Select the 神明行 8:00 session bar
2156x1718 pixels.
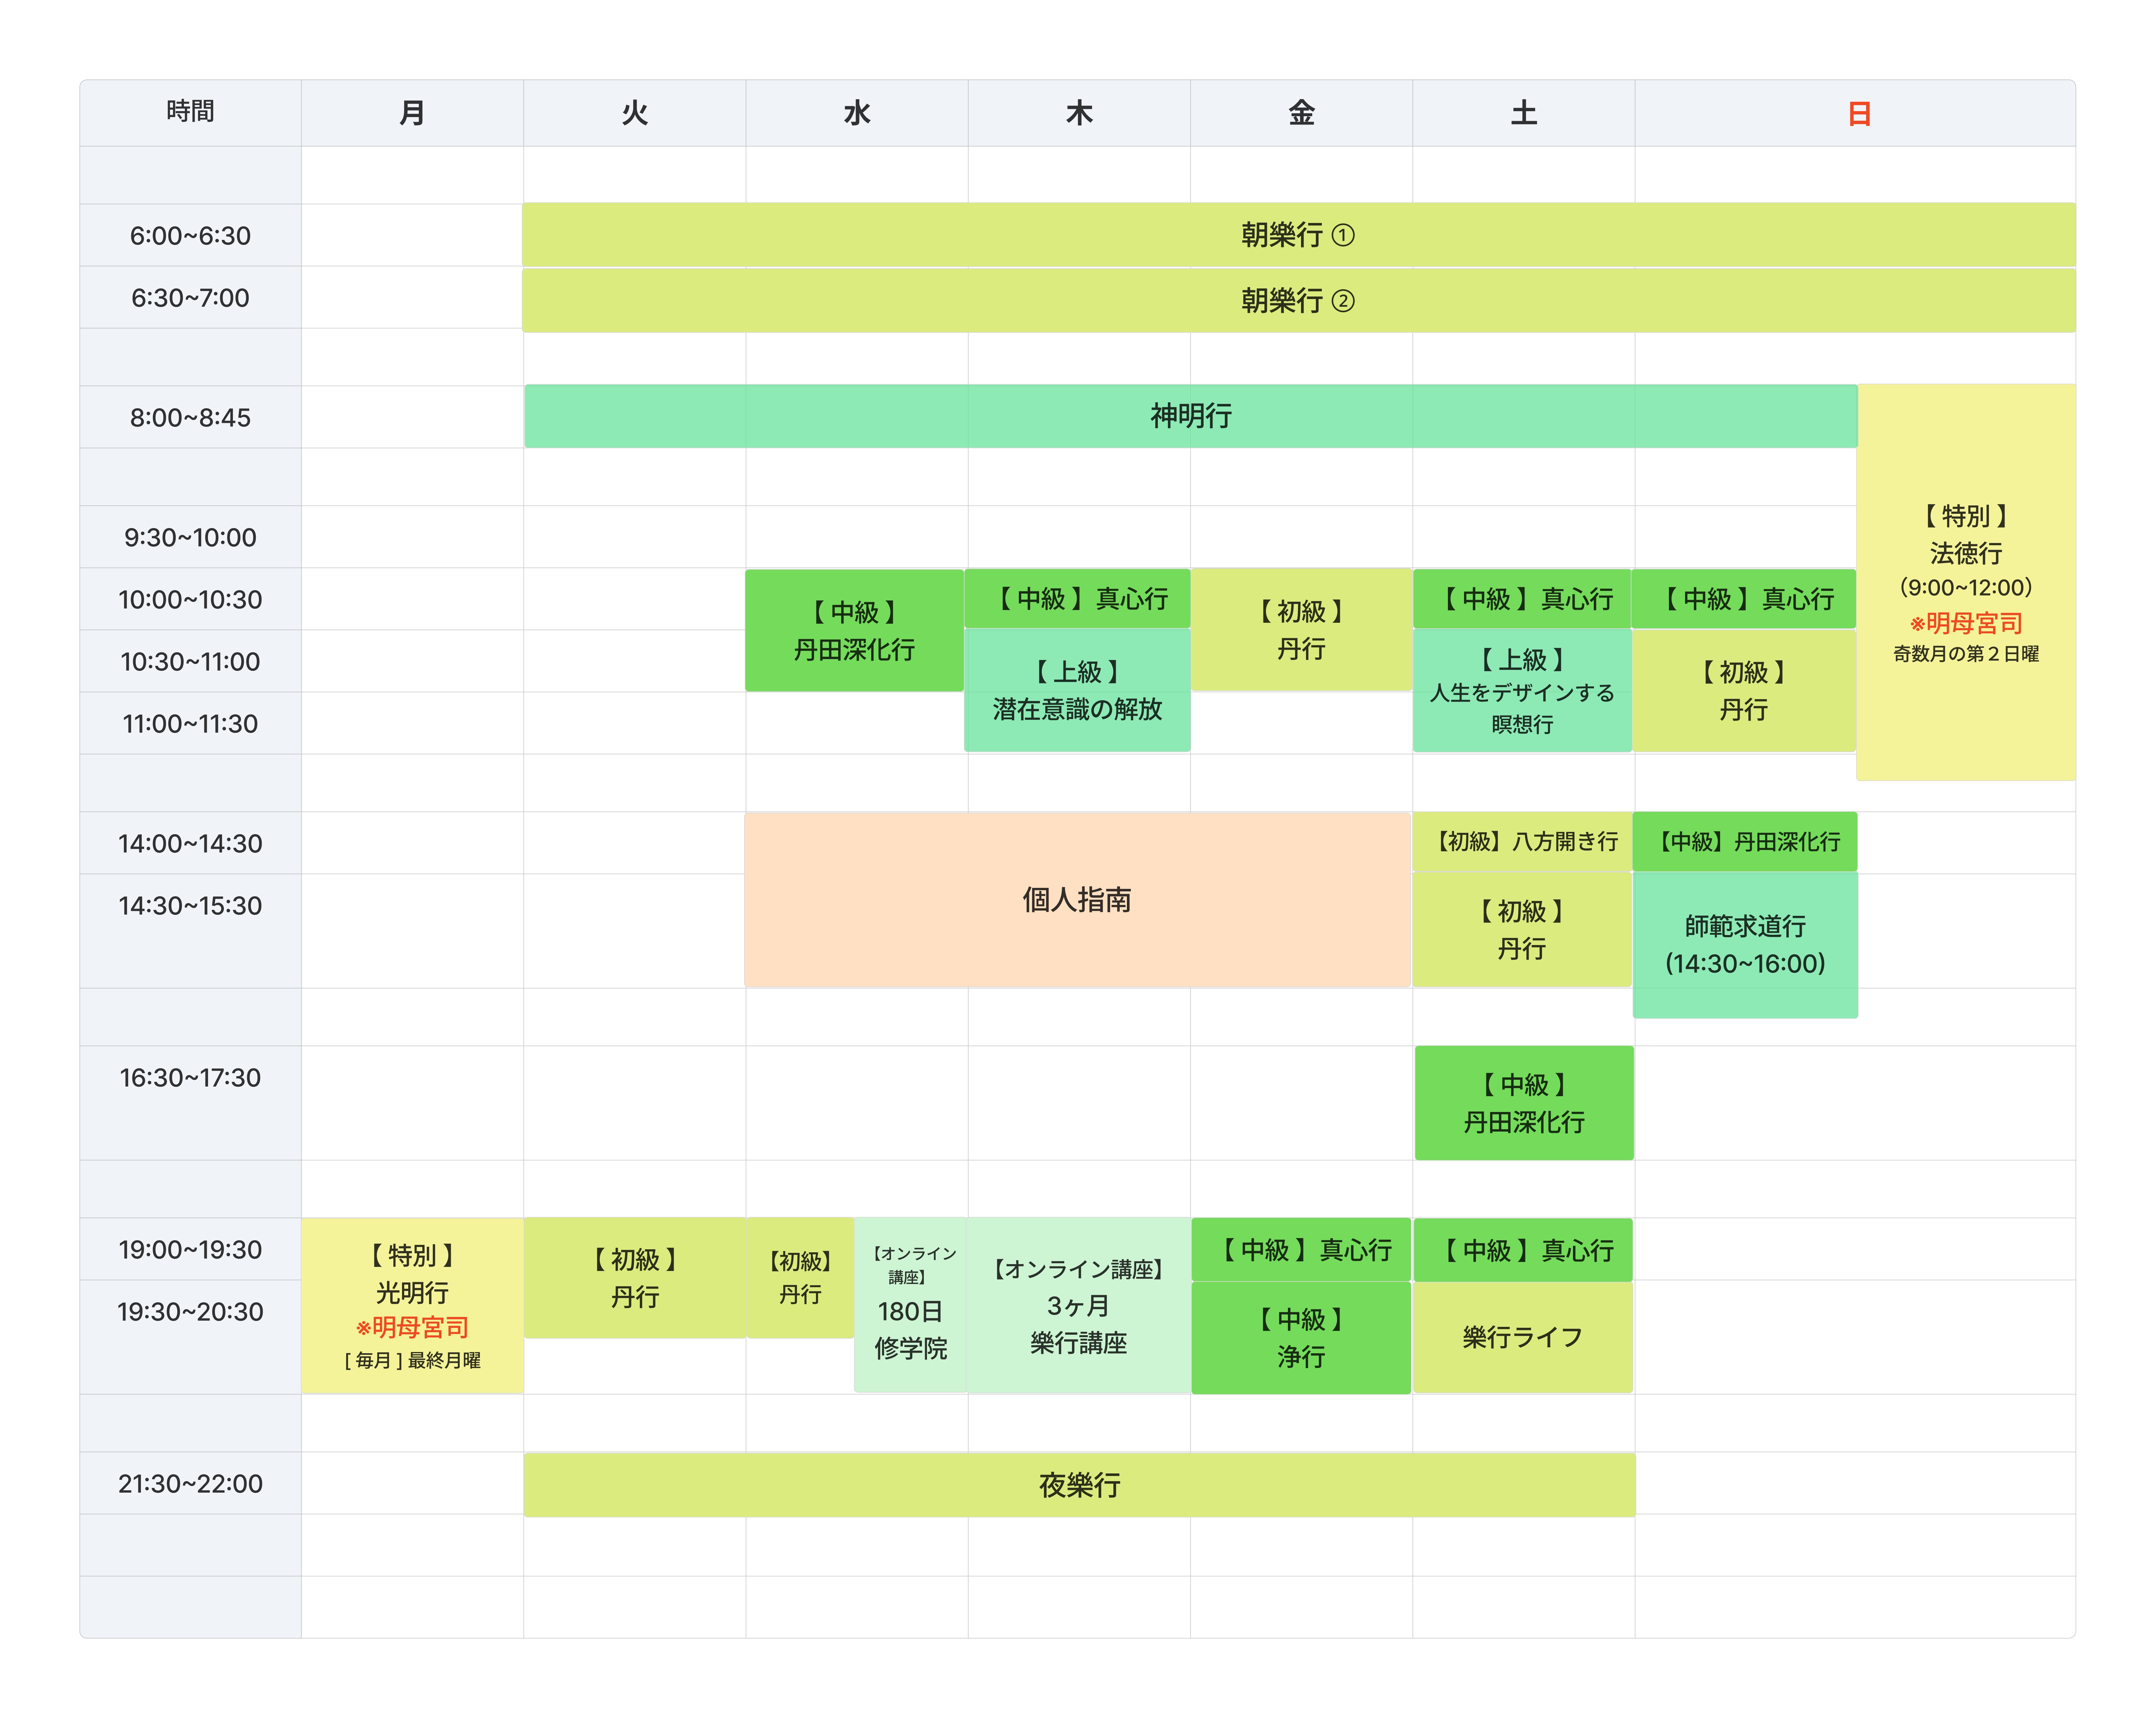point(1190,416)
